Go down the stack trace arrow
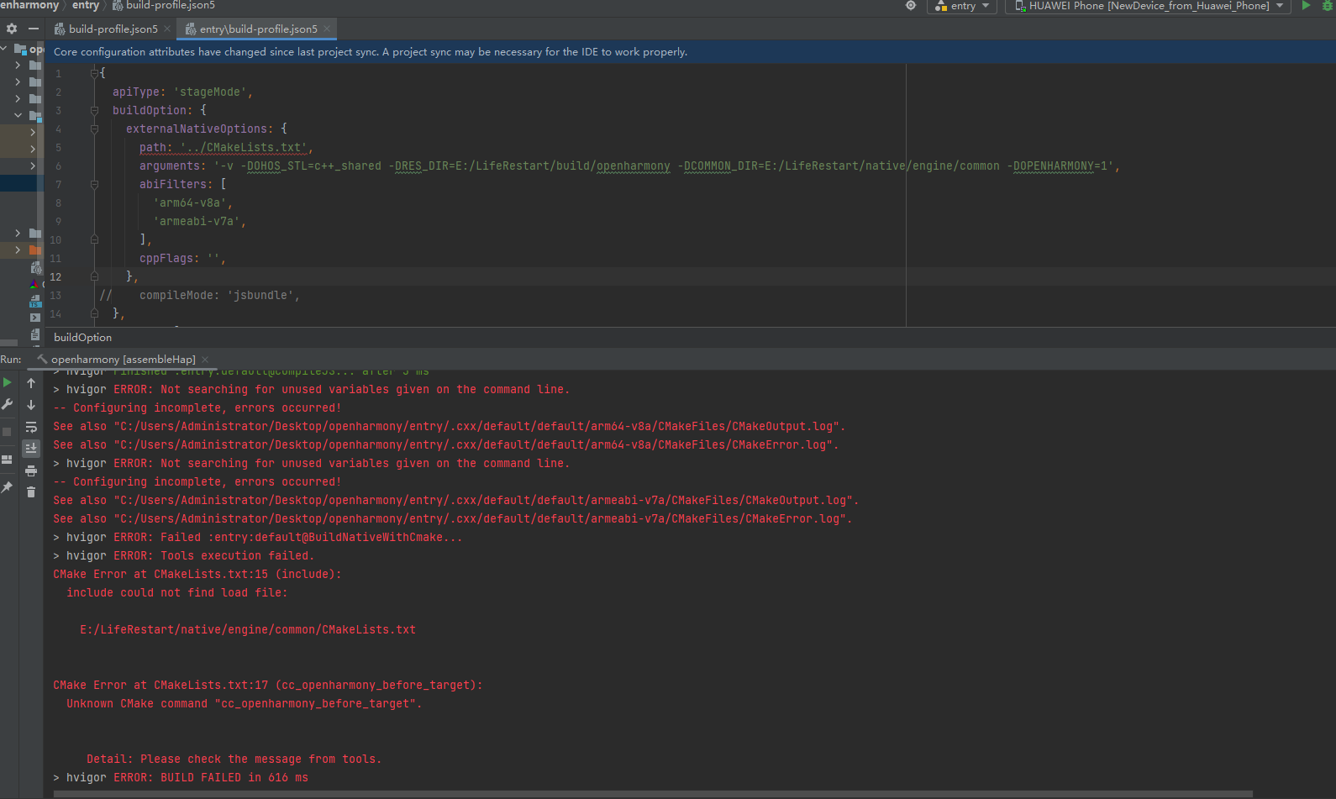The image size is (1336, 799). [31, 404]
